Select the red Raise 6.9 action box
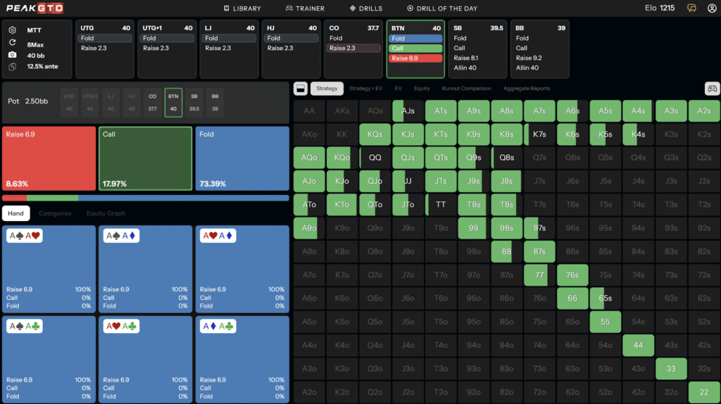This screenshot has height=404, width=721. [49, 158]
